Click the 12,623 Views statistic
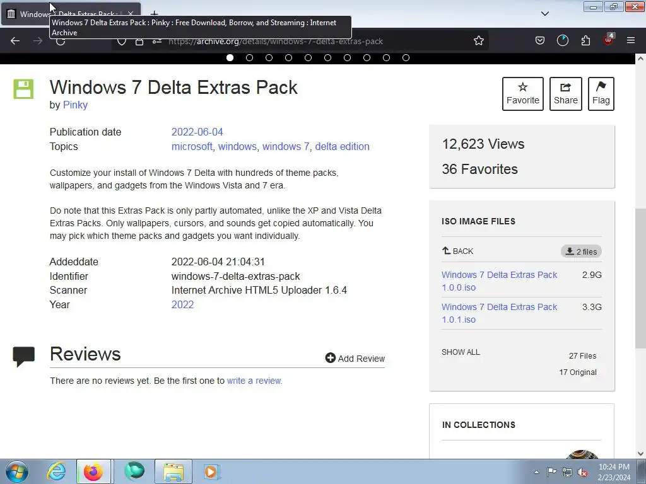Screen dimensions: 646x484 [x=483, y=144]
